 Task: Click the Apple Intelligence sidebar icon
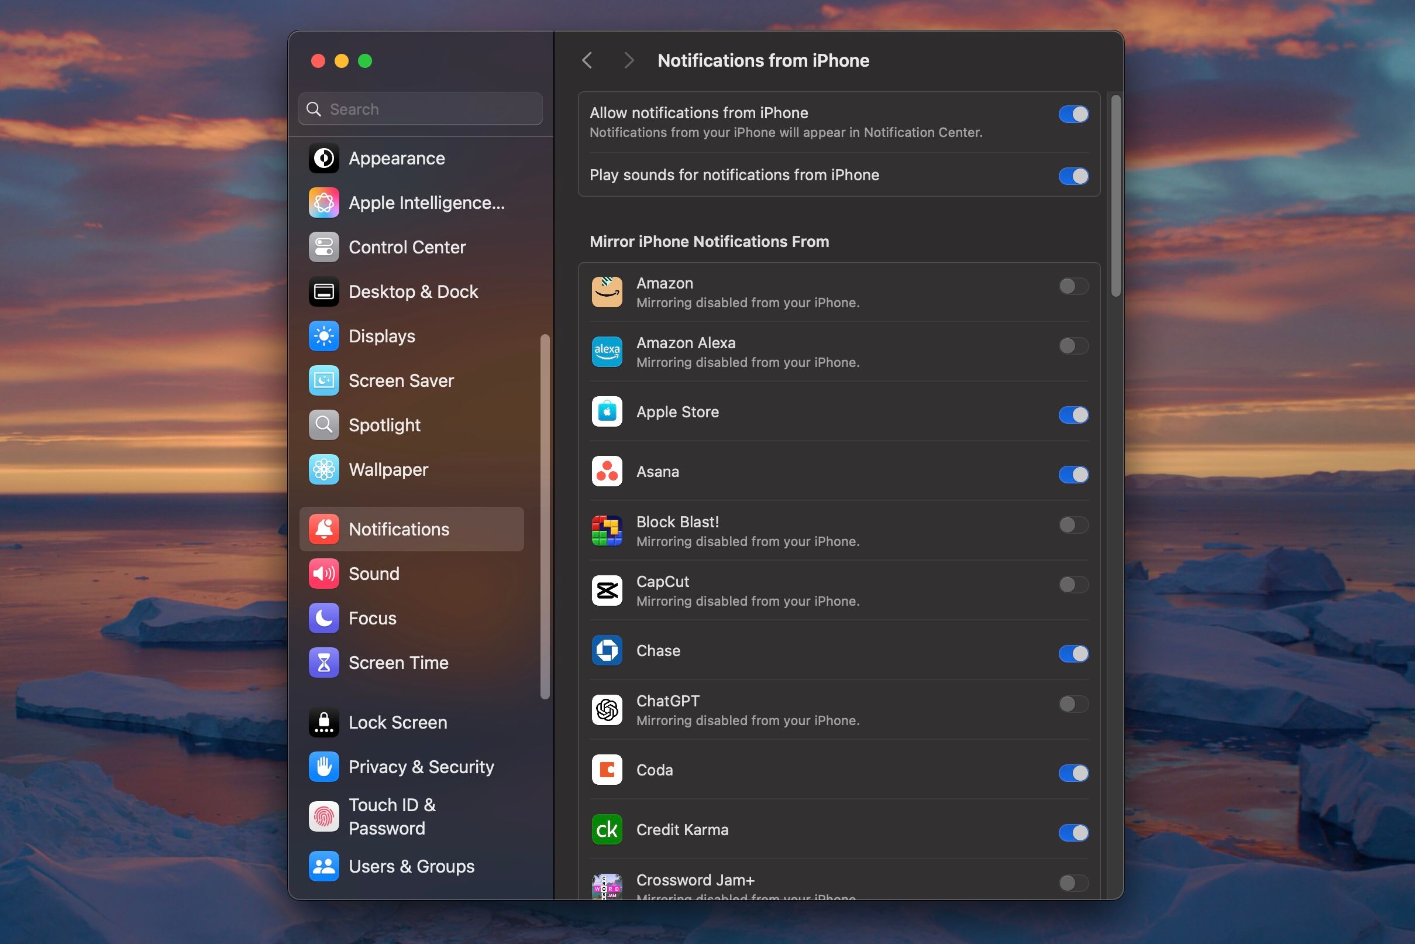pyautogui.click(x=323, y=203)
